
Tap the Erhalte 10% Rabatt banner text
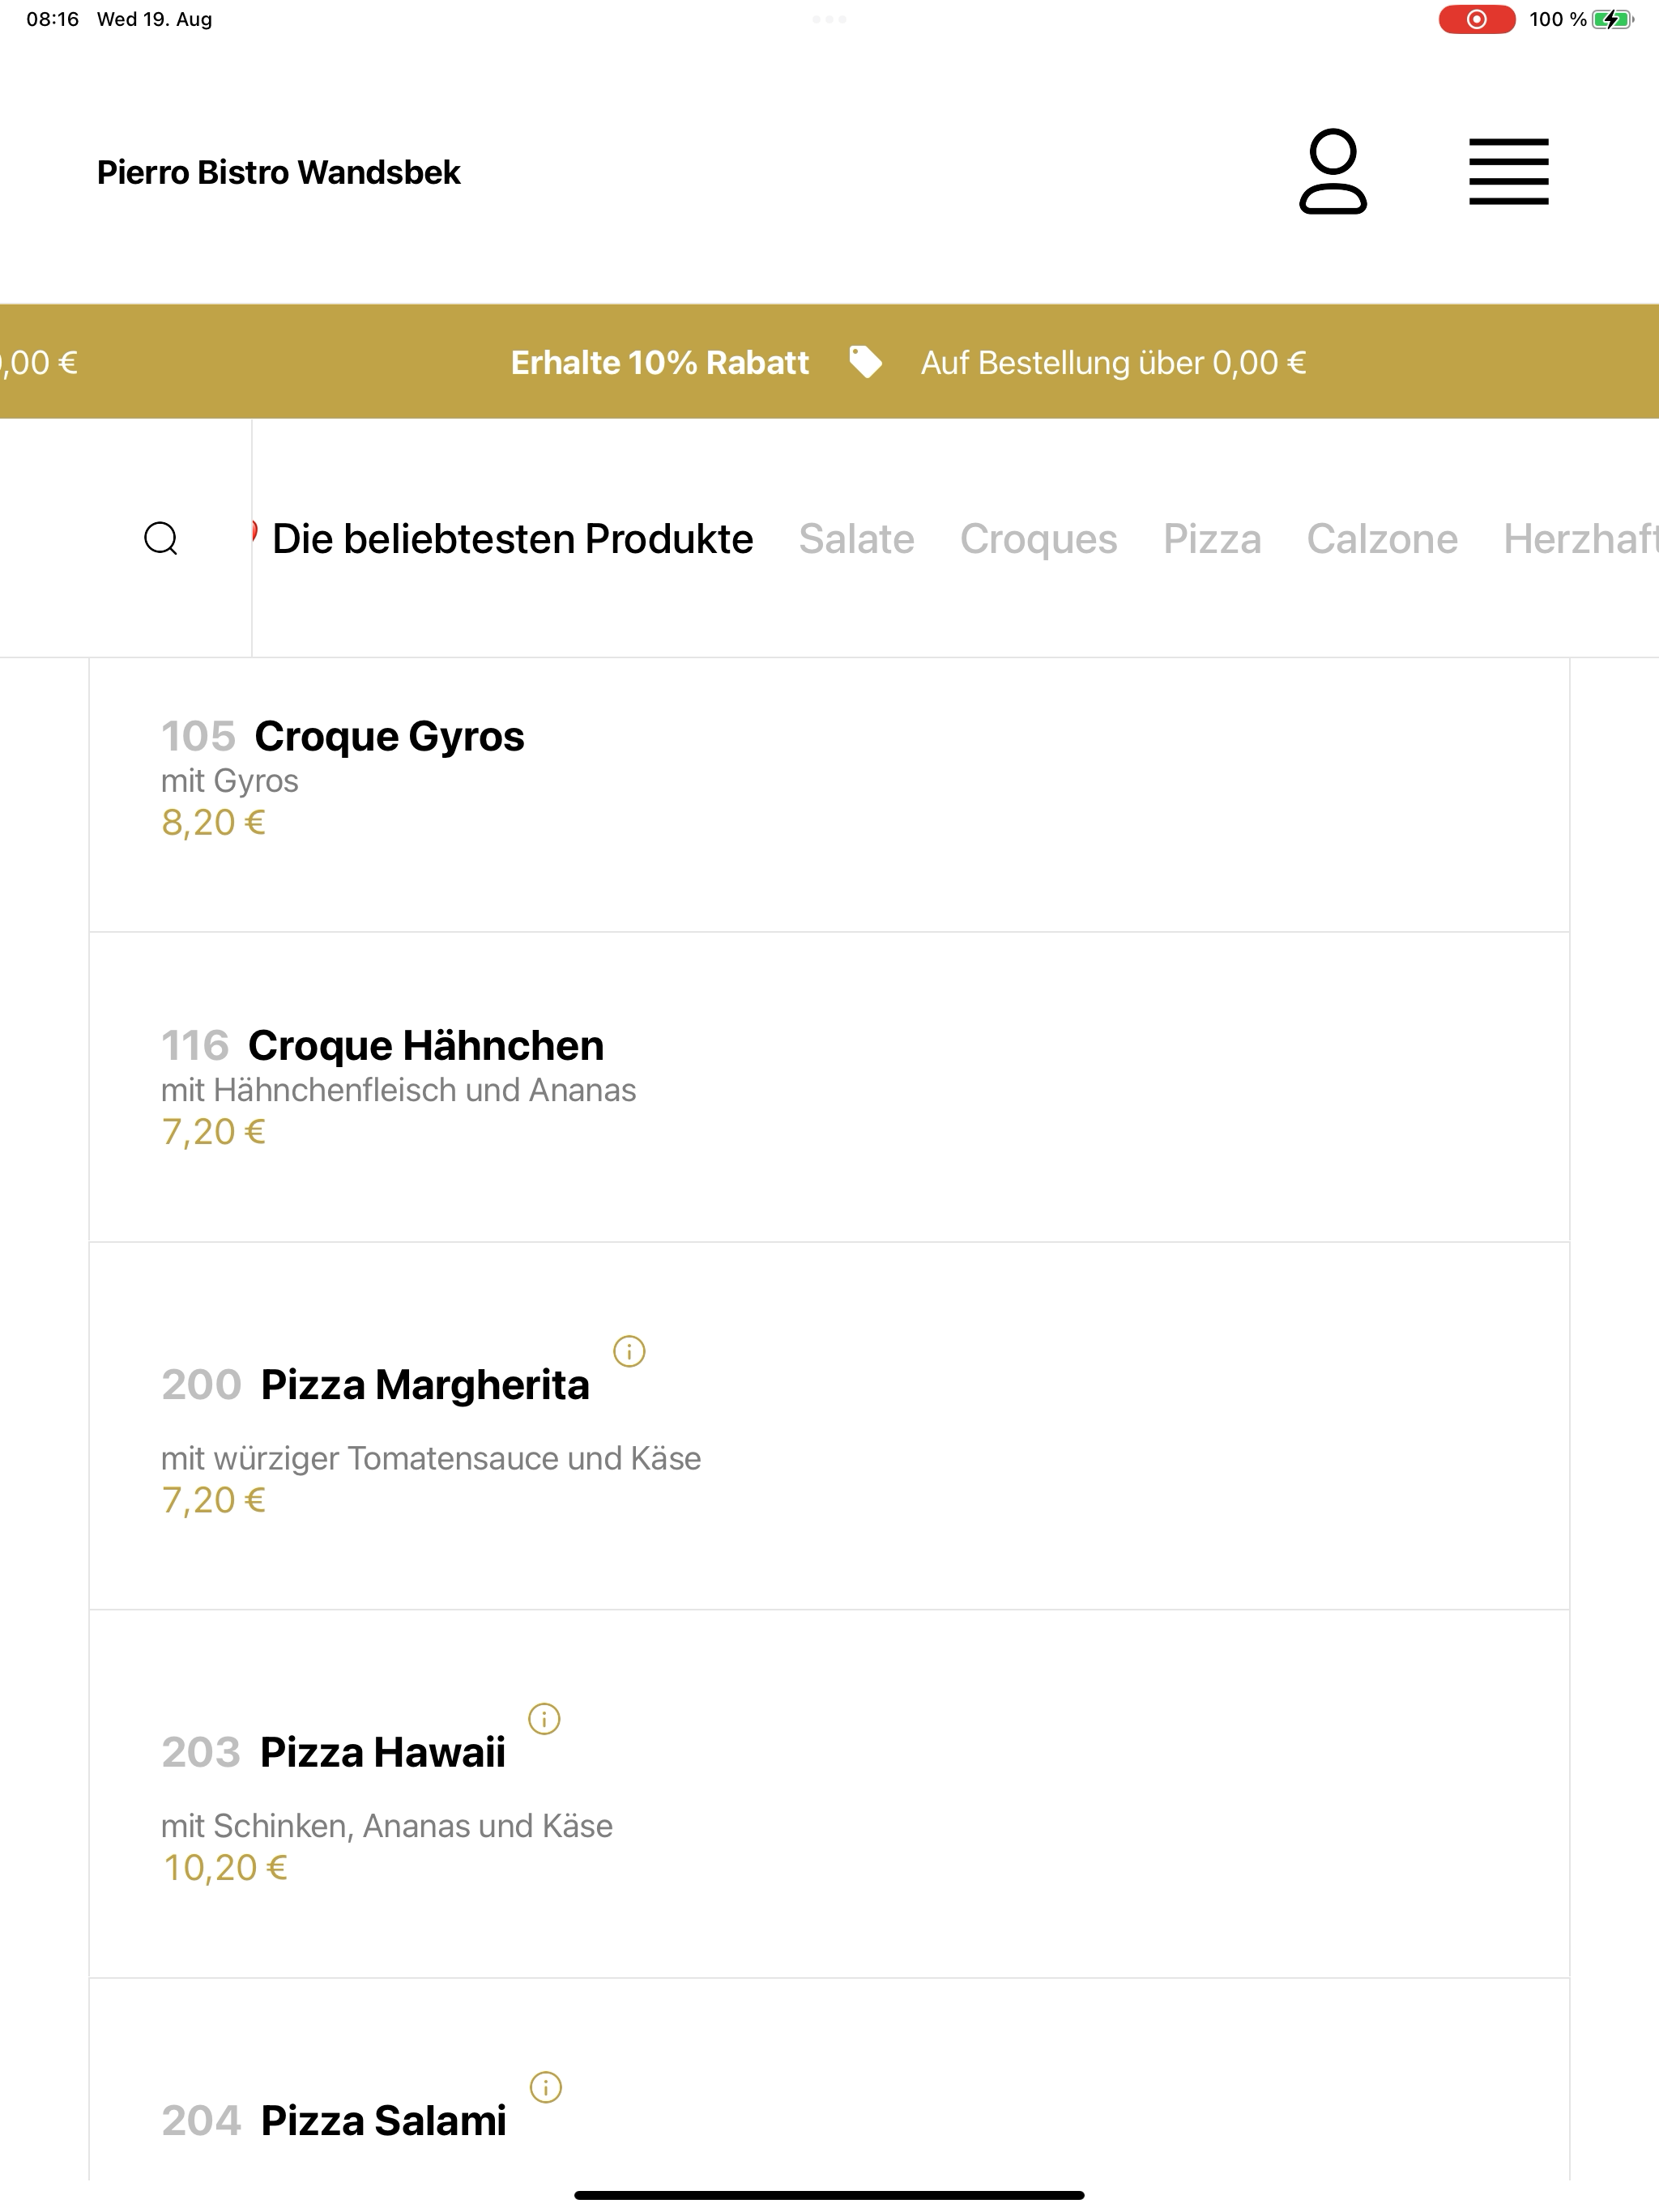[x=659, y=362]
